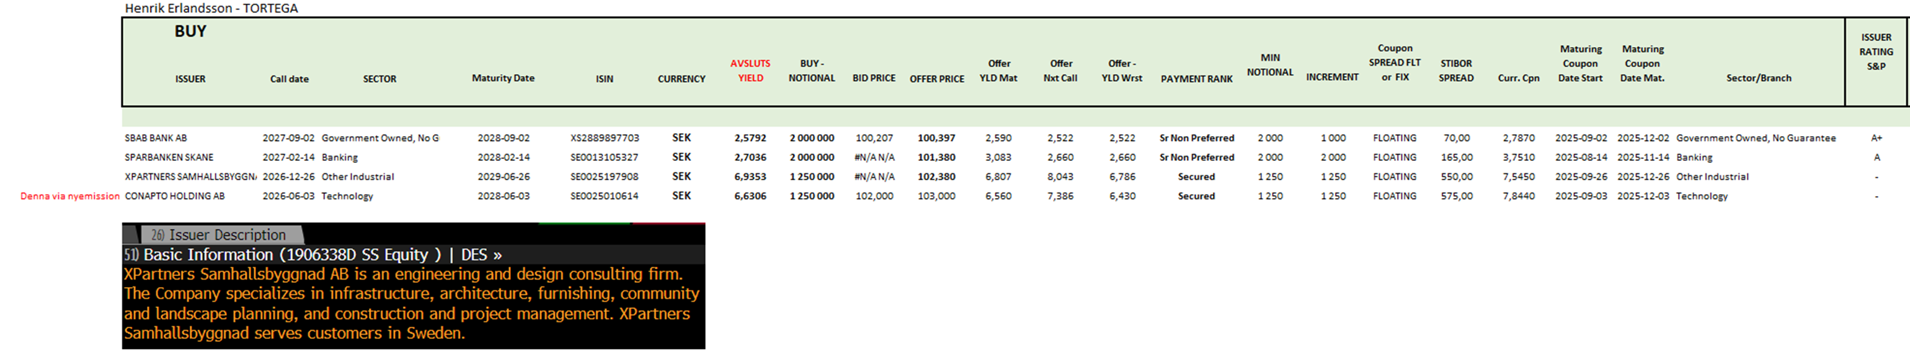Click the OFFER PRICE column header
Viewport: 1910px width, 357px height.
pos(936,79)
